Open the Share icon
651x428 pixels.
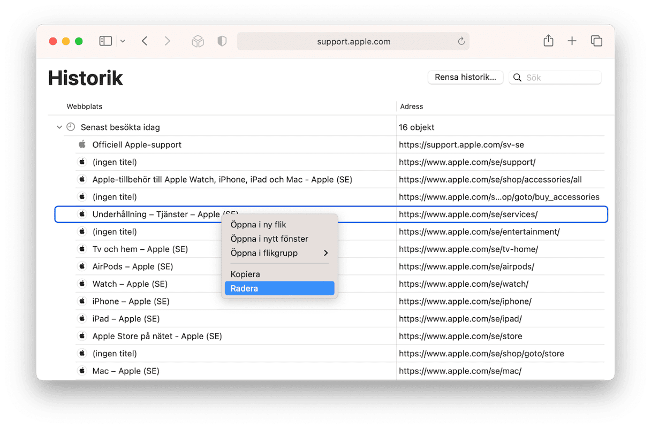[x=548, y=41]
